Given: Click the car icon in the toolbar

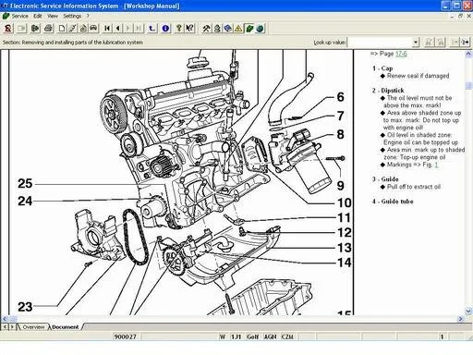Looking at the screenshot, I should (93, 29).
